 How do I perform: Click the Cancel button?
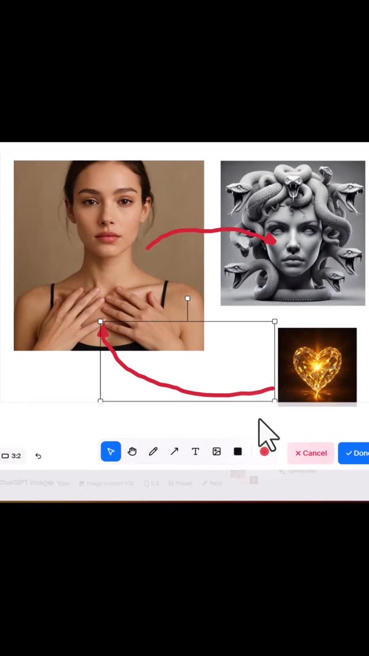click(x=311, y=453)
